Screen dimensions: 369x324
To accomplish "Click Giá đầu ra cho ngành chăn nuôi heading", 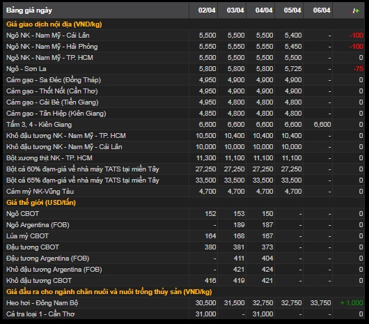I will 109,292.
